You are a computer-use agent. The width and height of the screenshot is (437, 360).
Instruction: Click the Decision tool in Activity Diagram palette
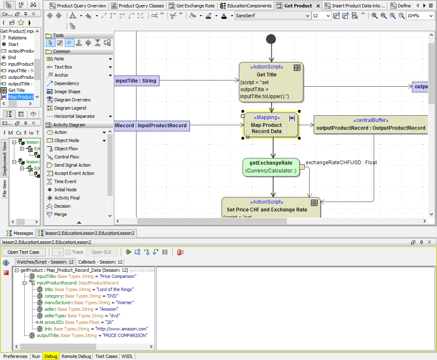(x=62, y=206)
